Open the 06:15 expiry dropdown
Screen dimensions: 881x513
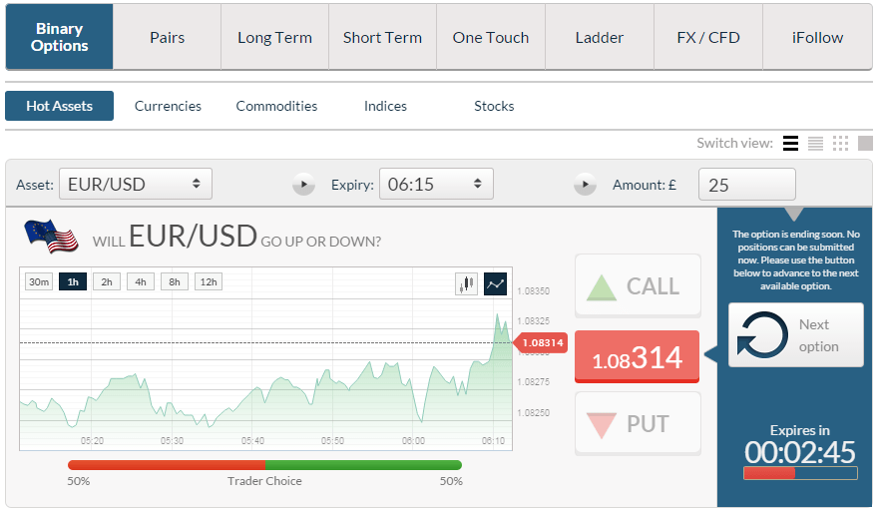coord(436,185)
